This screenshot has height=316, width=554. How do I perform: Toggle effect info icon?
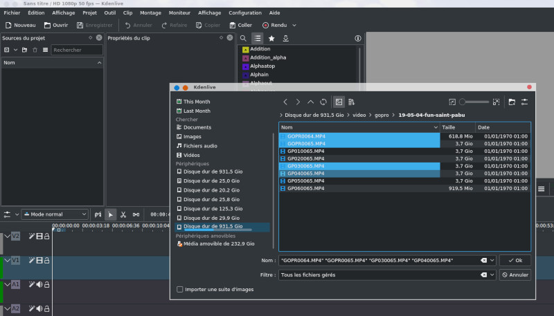point(358,38)
